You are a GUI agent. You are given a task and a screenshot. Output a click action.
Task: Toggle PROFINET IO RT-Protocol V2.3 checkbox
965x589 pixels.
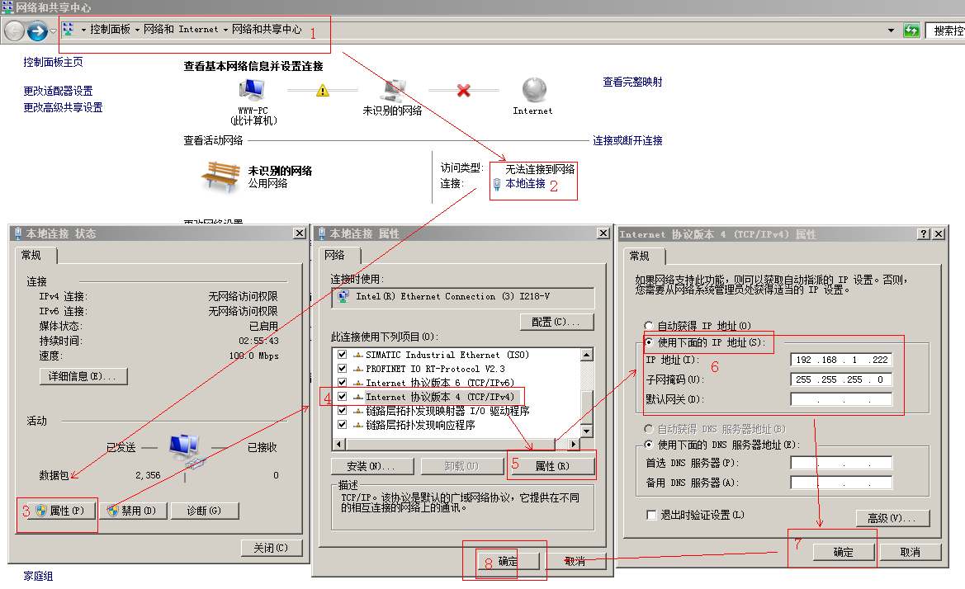(x=343, y=369)
